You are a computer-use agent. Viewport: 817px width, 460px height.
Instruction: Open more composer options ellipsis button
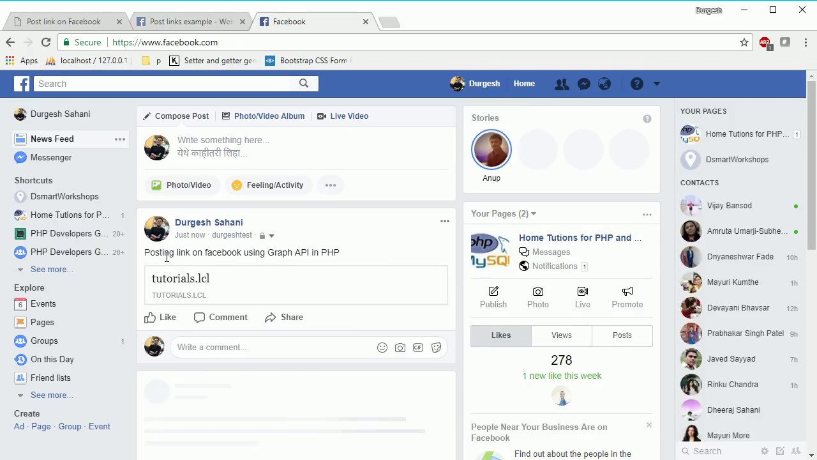pos(331,185)
